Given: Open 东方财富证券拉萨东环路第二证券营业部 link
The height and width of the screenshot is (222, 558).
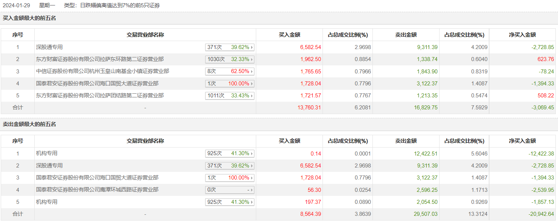Looking at the screenshot, I should pos(100,59).
